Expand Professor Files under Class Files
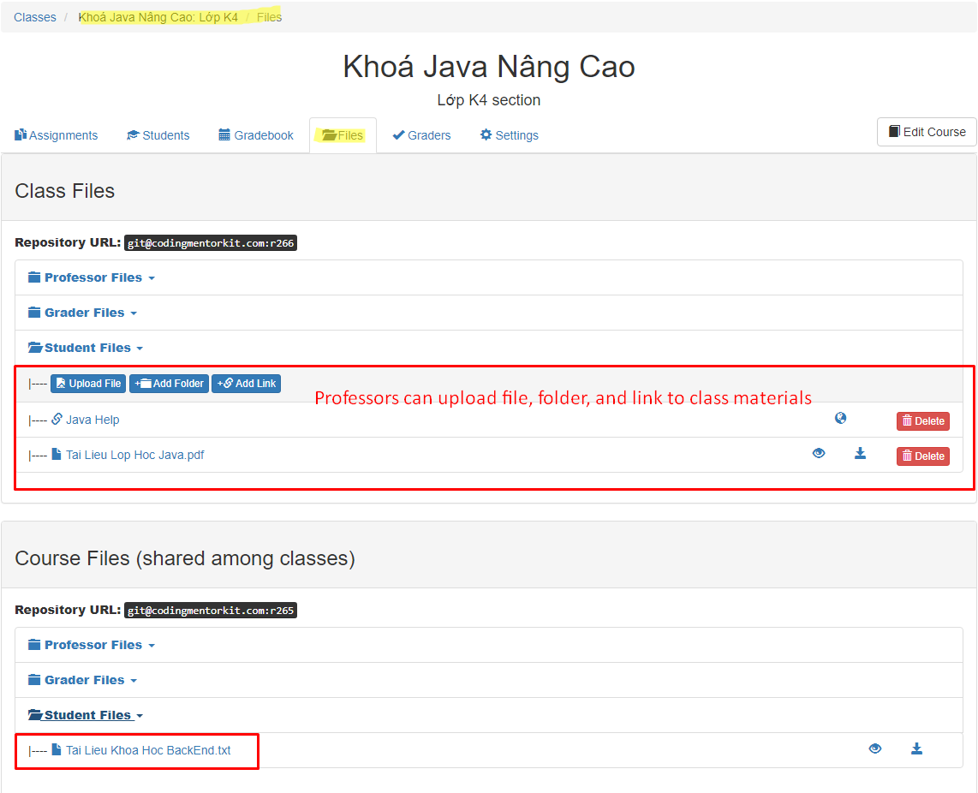Viewport: 978px width, 793px height. 92,277
